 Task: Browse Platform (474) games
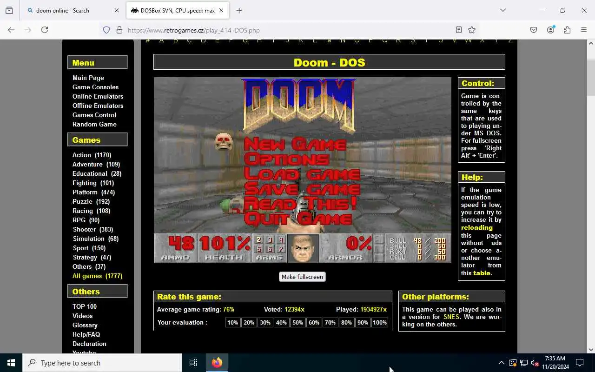pyautogui.click(x=93, y=192)
